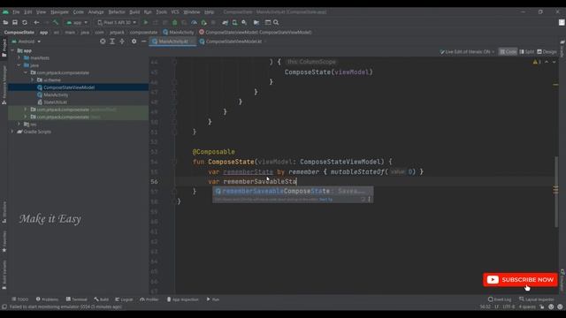Click the Expand All icon in Project panel
The height and width of the screenshot is (318, 566).
click(112, 42)
